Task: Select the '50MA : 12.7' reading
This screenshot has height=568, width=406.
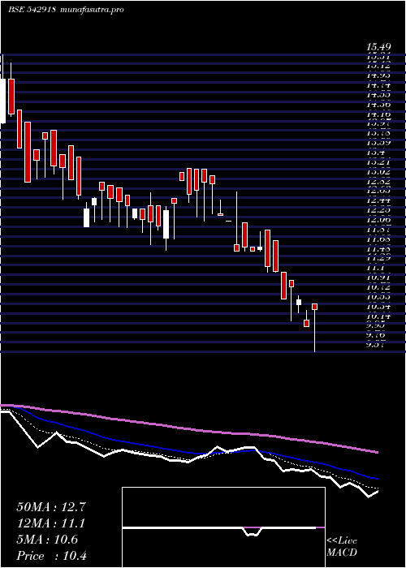Action: pos(51,507)
